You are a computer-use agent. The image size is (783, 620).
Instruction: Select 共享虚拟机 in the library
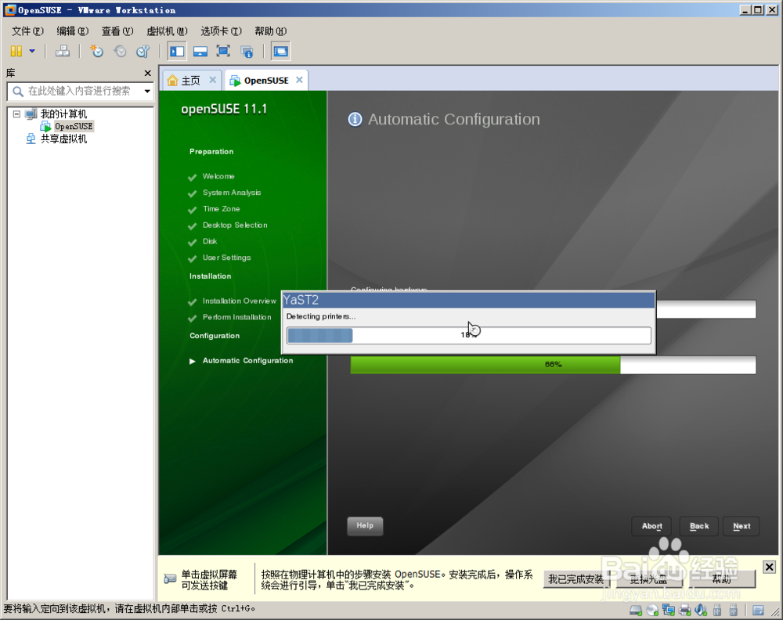coord(63,139)
